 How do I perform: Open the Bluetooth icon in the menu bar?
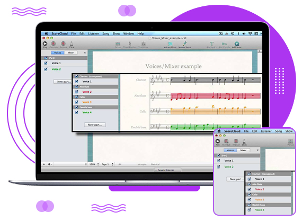pyautogui.click(x=238, y=33)
